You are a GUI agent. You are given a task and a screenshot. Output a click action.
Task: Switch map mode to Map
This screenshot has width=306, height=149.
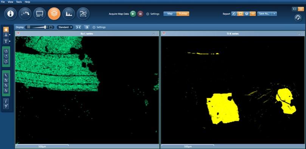tap(170, 14)
